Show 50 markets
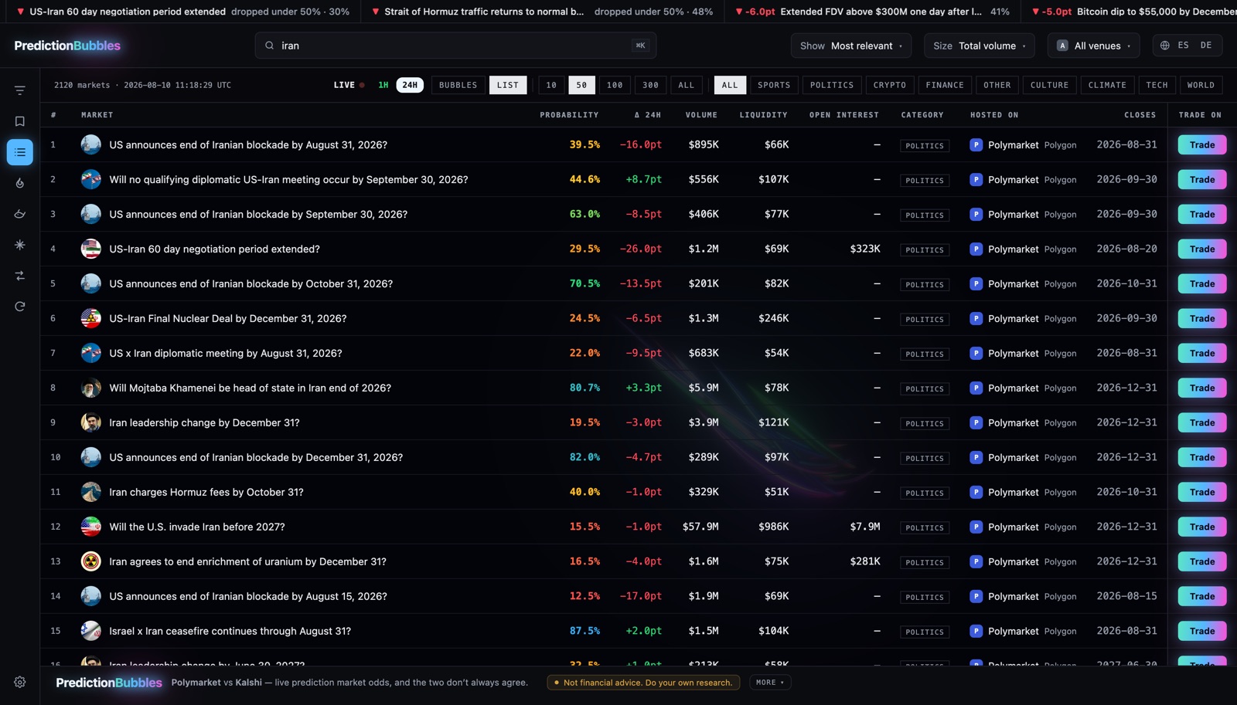Viewport: 1237px width, 705px height. click(581, 85)
